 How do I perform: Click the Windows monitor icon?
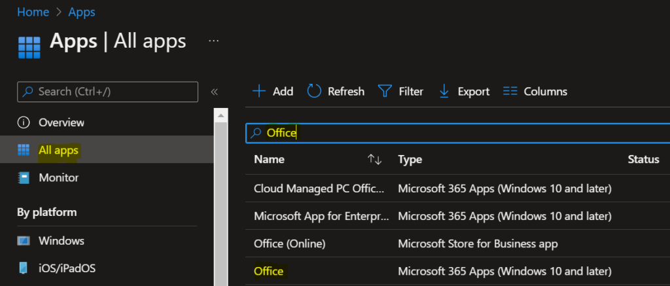[24, 241]
